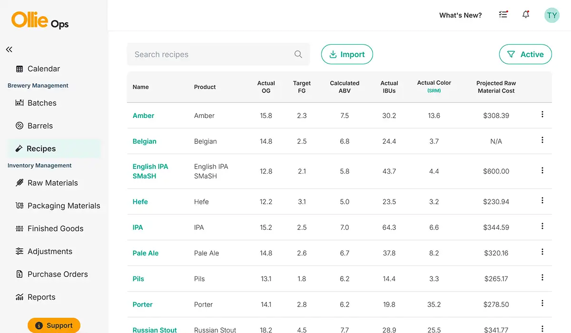Open Packaging Materials

(63, 206)
